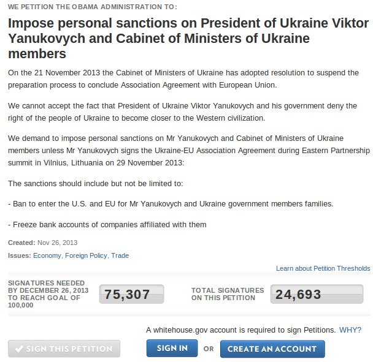Open the Economy issue link
Viewport: 373px width, 362px height.
(x=47, y=255)
